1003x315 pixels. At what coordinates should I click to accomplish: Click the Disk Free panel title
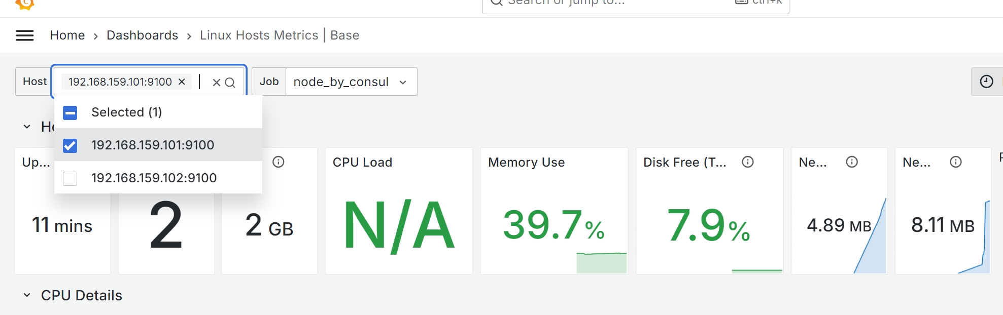click(x=684, y=163)
